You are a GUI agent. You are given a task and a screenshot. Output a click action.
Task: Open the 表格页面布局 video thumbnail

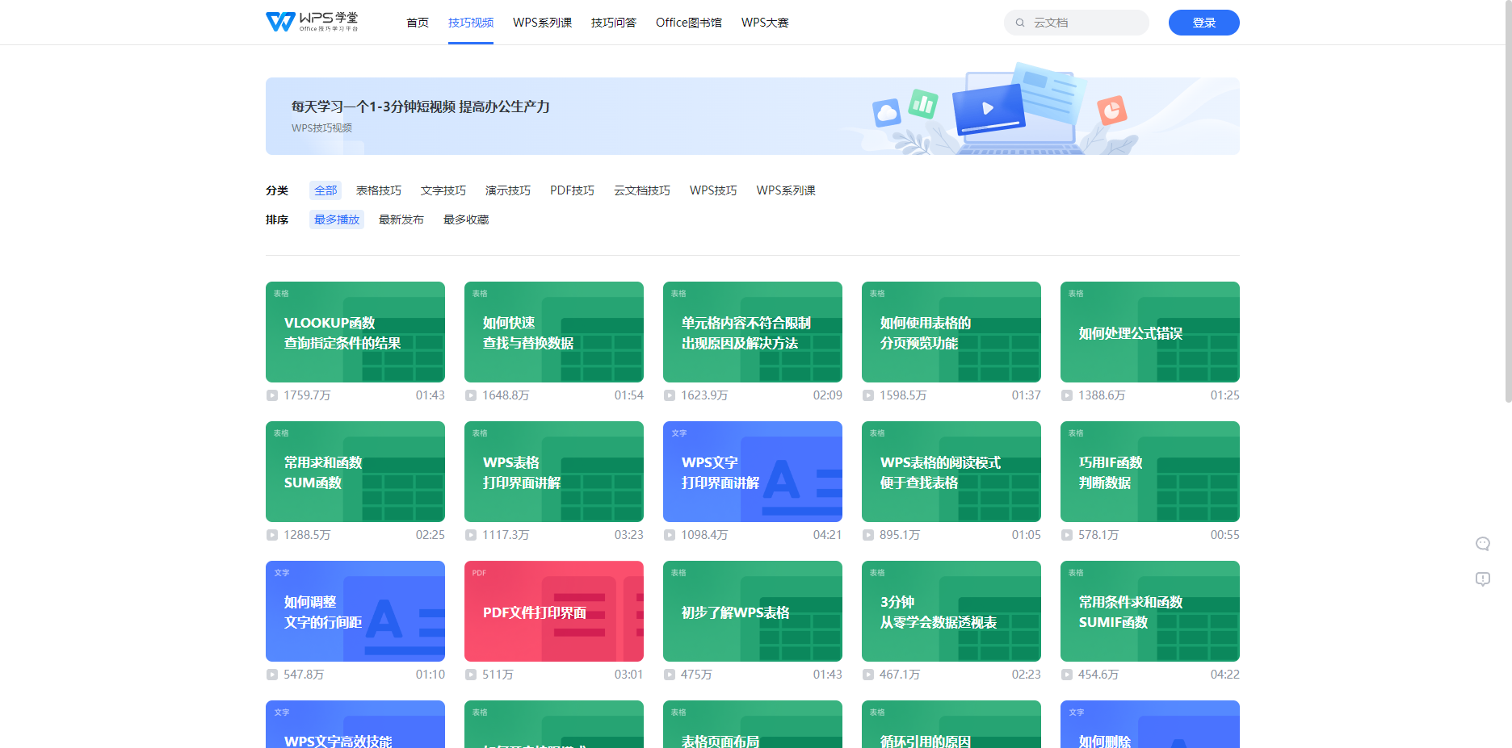(753, 725)
